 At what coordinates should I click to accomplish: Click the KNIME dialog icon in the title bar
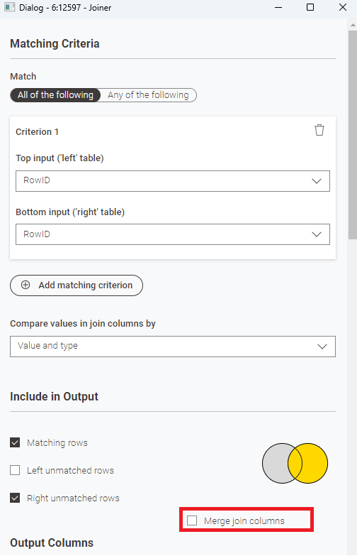tap(9, 7)
